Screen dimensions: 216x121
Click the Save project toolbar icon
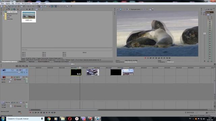click(7, 6)
